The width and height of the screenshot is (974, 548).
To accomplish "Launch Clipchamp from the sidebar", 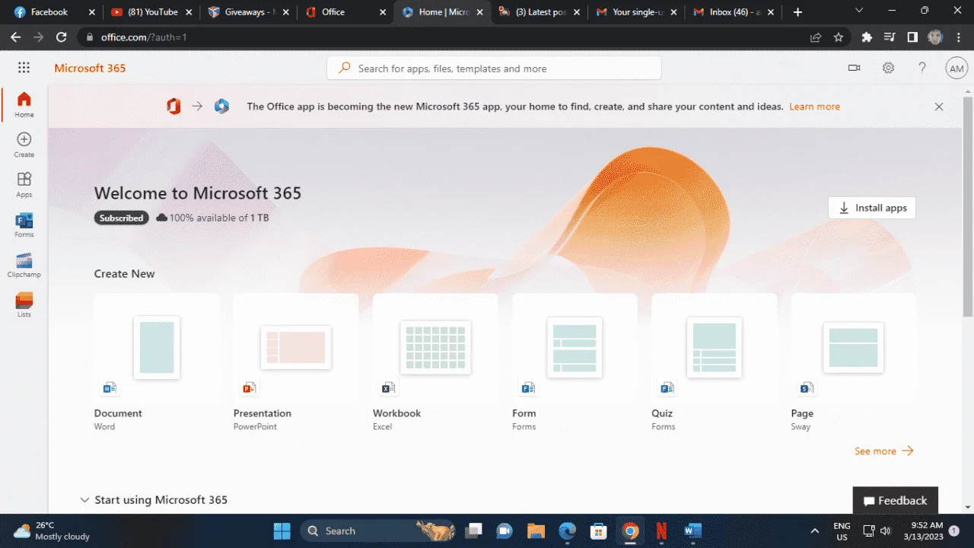I will point(24,264).
